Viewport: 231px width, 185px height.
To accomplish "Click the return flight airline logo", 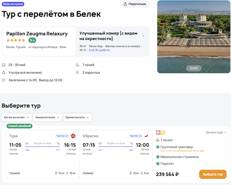I will click(146, 135).
